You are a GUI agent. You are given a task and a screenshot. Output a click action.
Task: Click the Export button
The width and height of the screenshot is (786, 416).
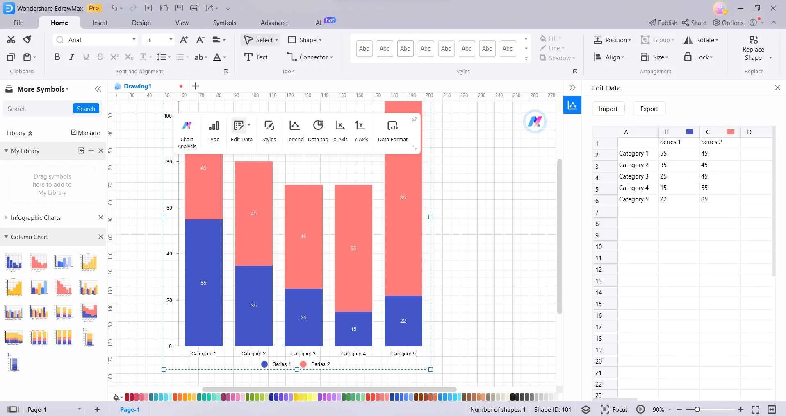tap(649, 109)
